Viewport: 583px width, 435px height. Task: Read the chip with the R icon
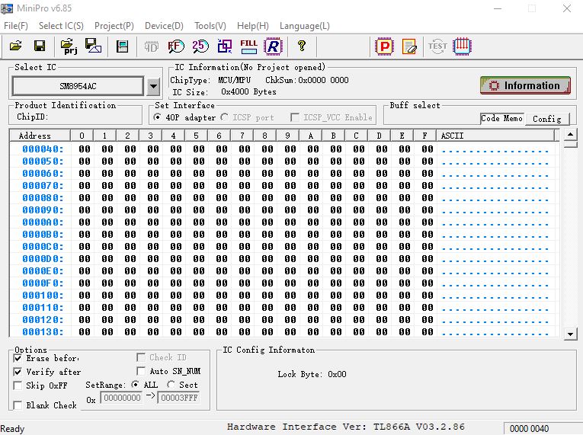[274, 46]
